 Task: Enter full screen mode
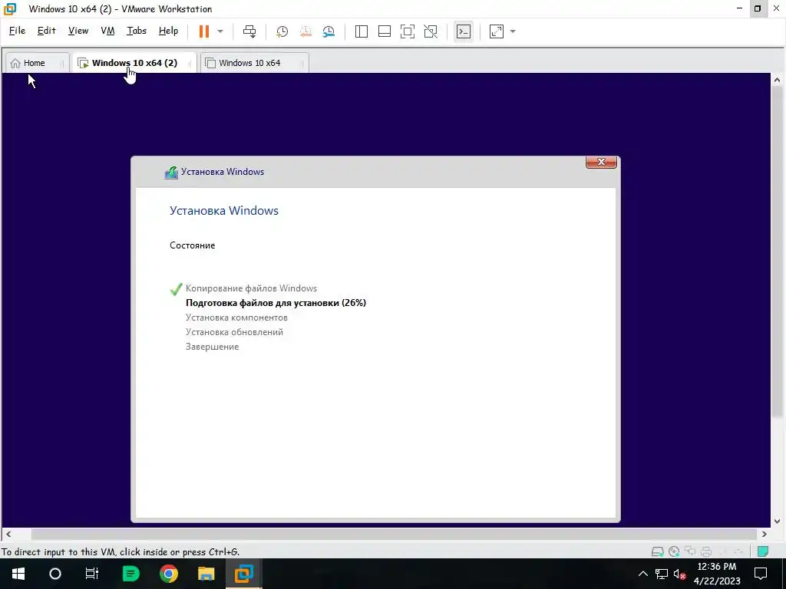(x=407, y=31)
